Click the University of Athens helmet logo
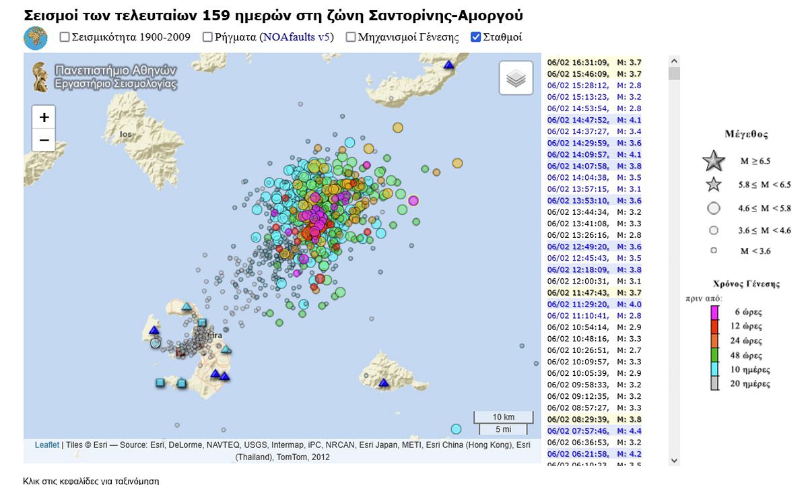The image size is (808, 485). (x=40, y=77)
